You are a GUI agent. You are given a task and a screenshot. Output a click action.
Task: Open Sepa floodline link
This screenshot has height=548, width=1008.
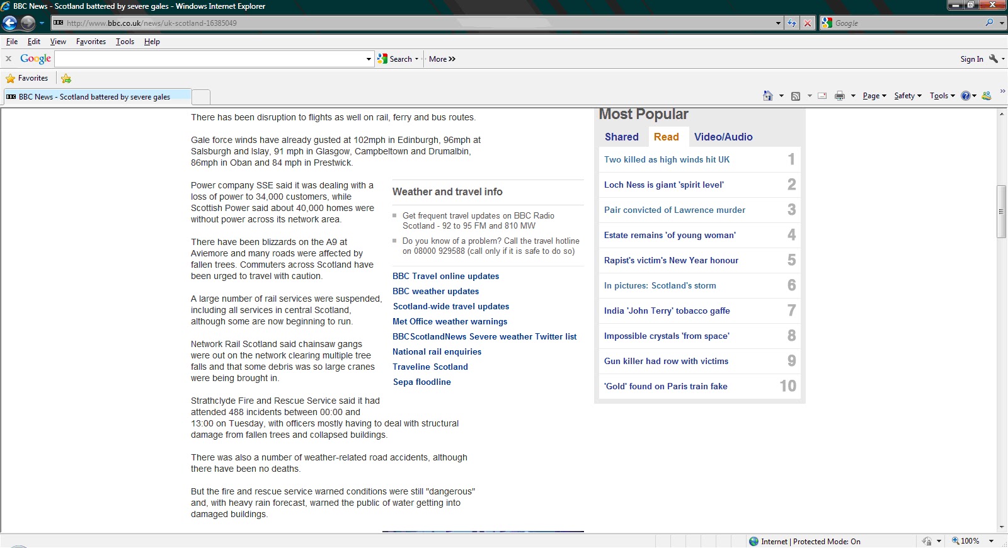point(422,382)
